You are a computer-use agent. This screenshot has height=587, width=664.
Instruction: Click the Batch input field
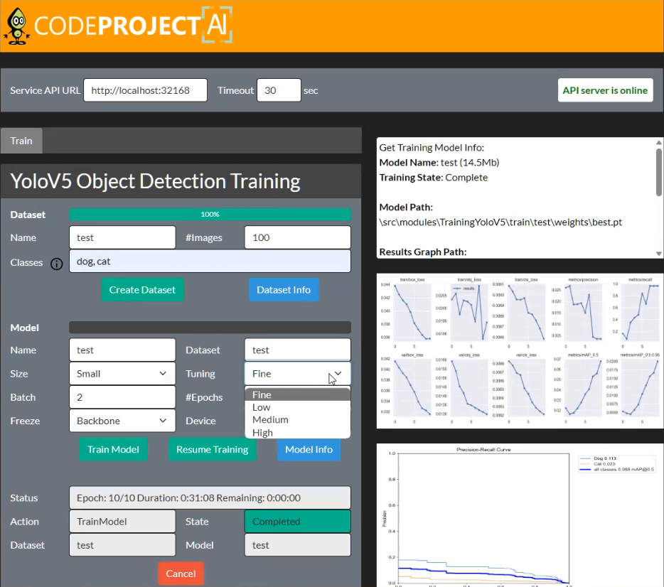pyautogui.click(x=122, y=397)
